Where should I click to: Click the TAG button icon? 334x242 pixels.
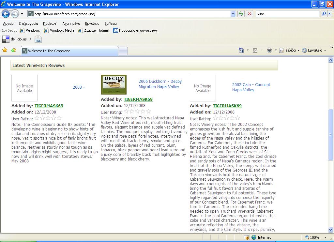pos(38,39)
